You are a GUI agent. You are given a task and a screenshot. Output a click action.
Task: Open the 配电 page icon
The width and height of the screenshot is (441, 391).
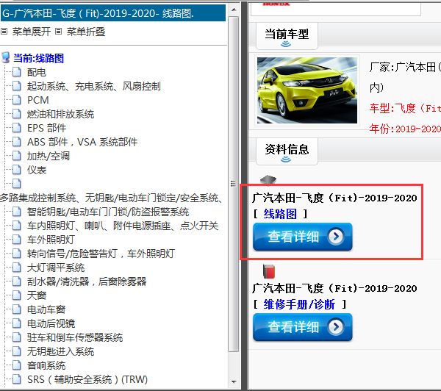[17, 72]
